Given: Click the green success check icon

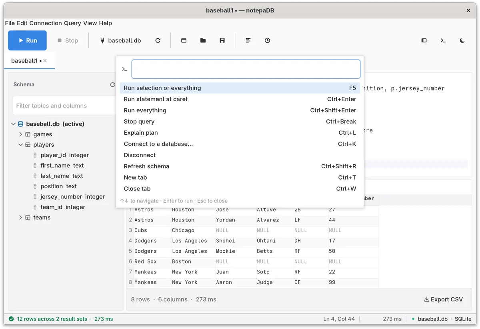Looking at the screenshot, I should [x=11, y=319].
